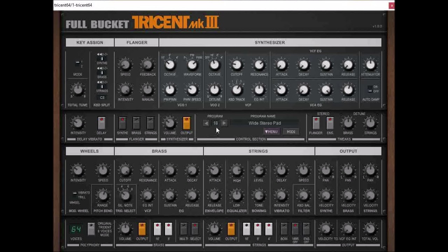This screenshot has width=448, height=252.
Task: Click the Delay Vibrato INTENSITY knob
Action: [x=78, y=123]
